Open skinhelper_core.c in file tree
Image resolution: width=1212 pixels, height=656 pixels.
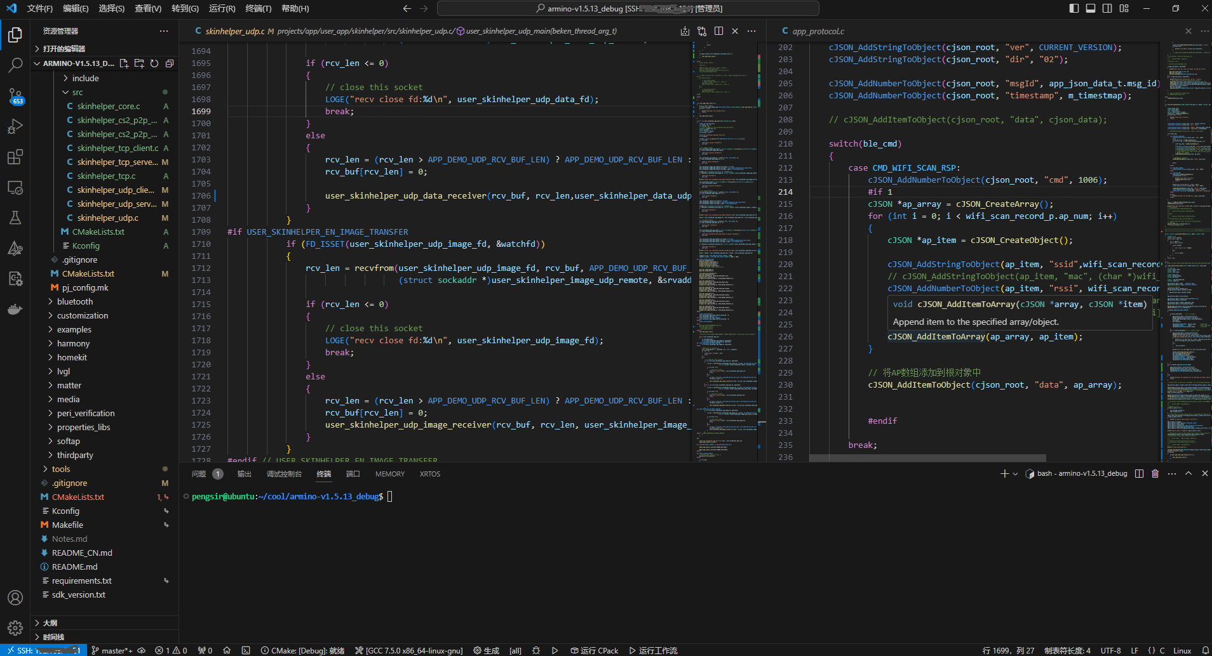point(109,106)
